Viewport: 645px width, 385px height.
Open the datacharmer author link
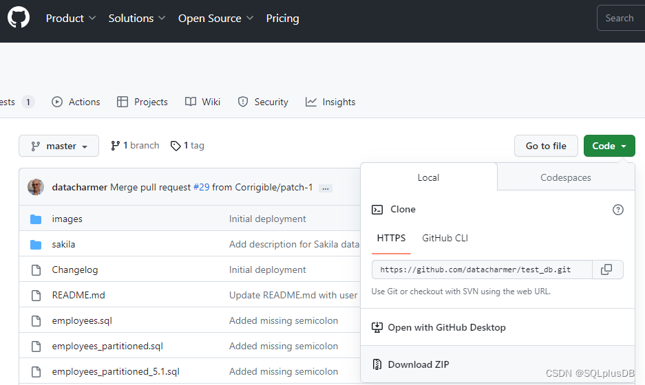pyautogui.click(x=79, y=188)
